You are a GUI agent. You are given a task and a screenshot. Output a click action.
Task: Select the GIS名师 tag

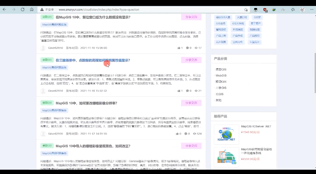(x=220, y=23)
